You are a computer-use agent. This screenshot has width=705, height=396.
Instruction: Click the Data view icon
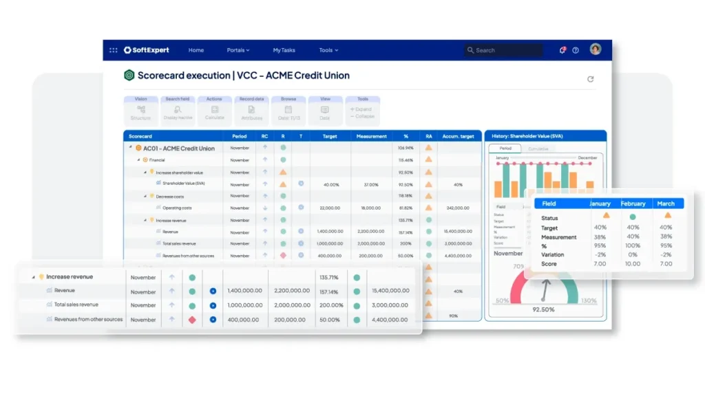[324, 110]
